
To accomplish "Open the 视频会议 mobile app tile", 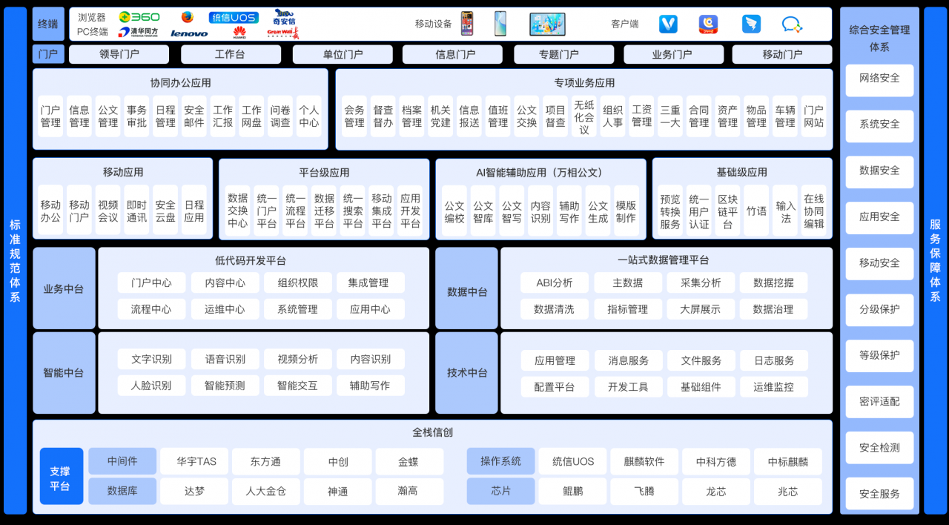I will (x=108, y=211).
